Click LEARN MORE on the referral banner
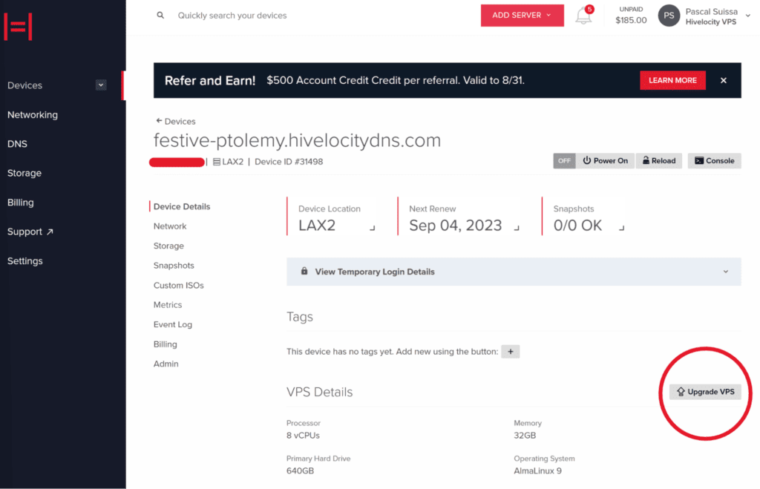This screenshot has width=760, height=489. click(x=672, y=80)
